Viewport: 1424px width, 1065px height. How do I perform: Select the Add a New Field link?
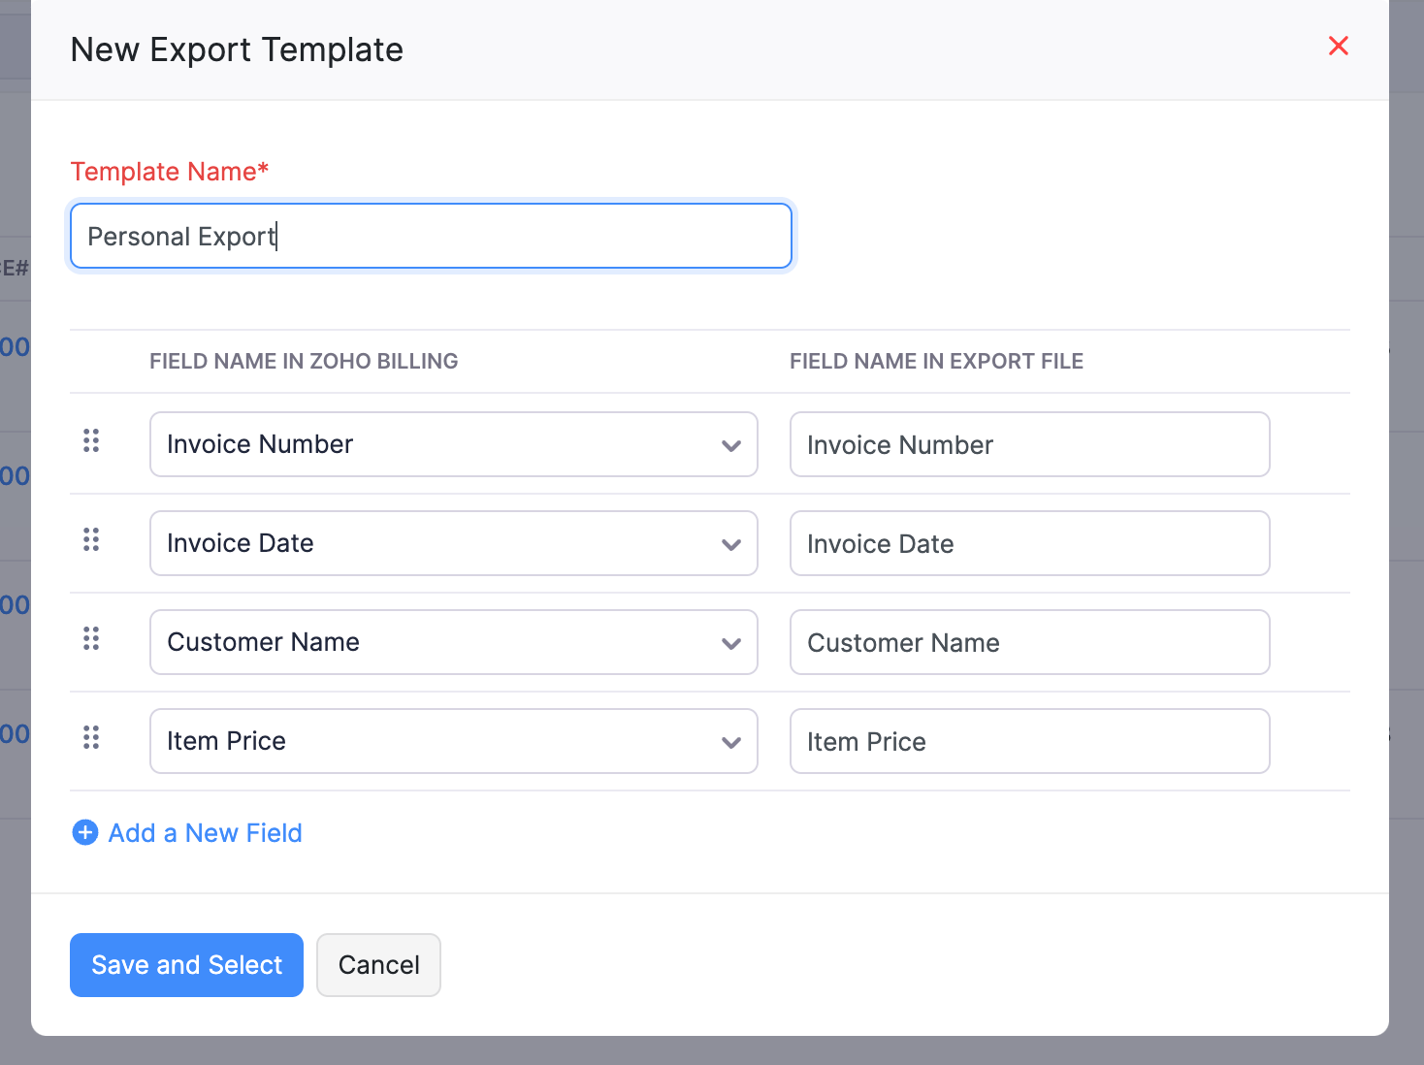[x=205, y=833]
